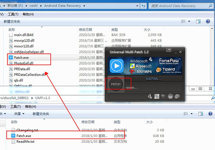The image size is (215, 150).
Task: Open view options dropdown arrow in top window
Action: (189, 22)
